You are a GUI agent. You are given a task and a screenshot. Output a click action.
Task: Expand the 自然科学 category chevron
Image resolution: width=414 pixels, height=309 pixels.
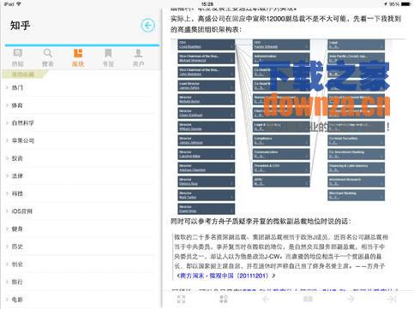(x=7, y=122)
